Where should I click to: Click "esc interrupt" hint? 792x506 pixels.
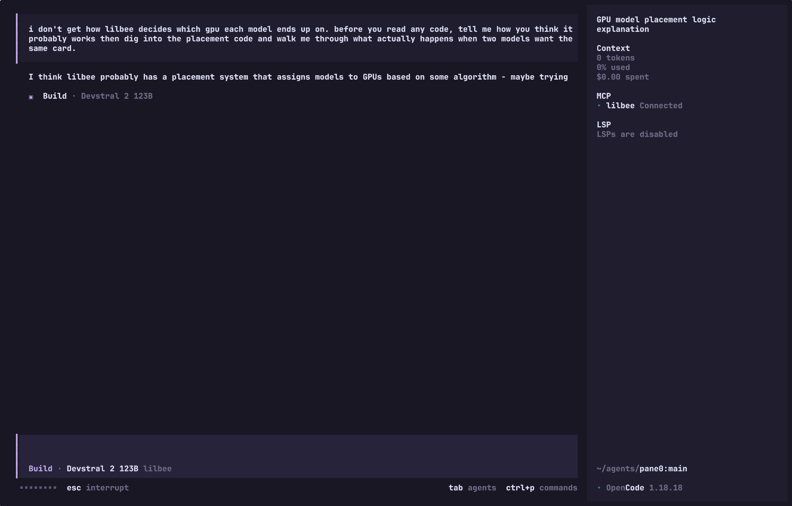(98, 488)
